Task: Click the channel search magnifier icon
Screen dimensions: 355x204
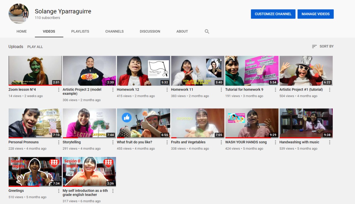Action: click(x=207, y=32)
